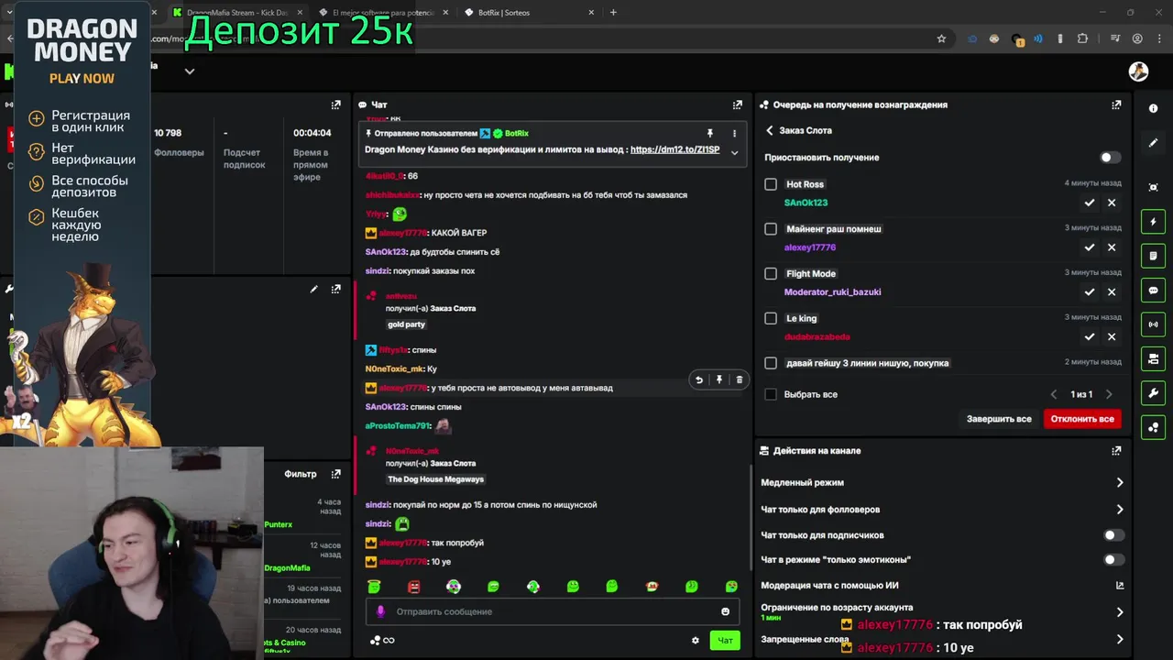
Task: Toggle wrench panel in right sidebar
Action: [1153, 393]
